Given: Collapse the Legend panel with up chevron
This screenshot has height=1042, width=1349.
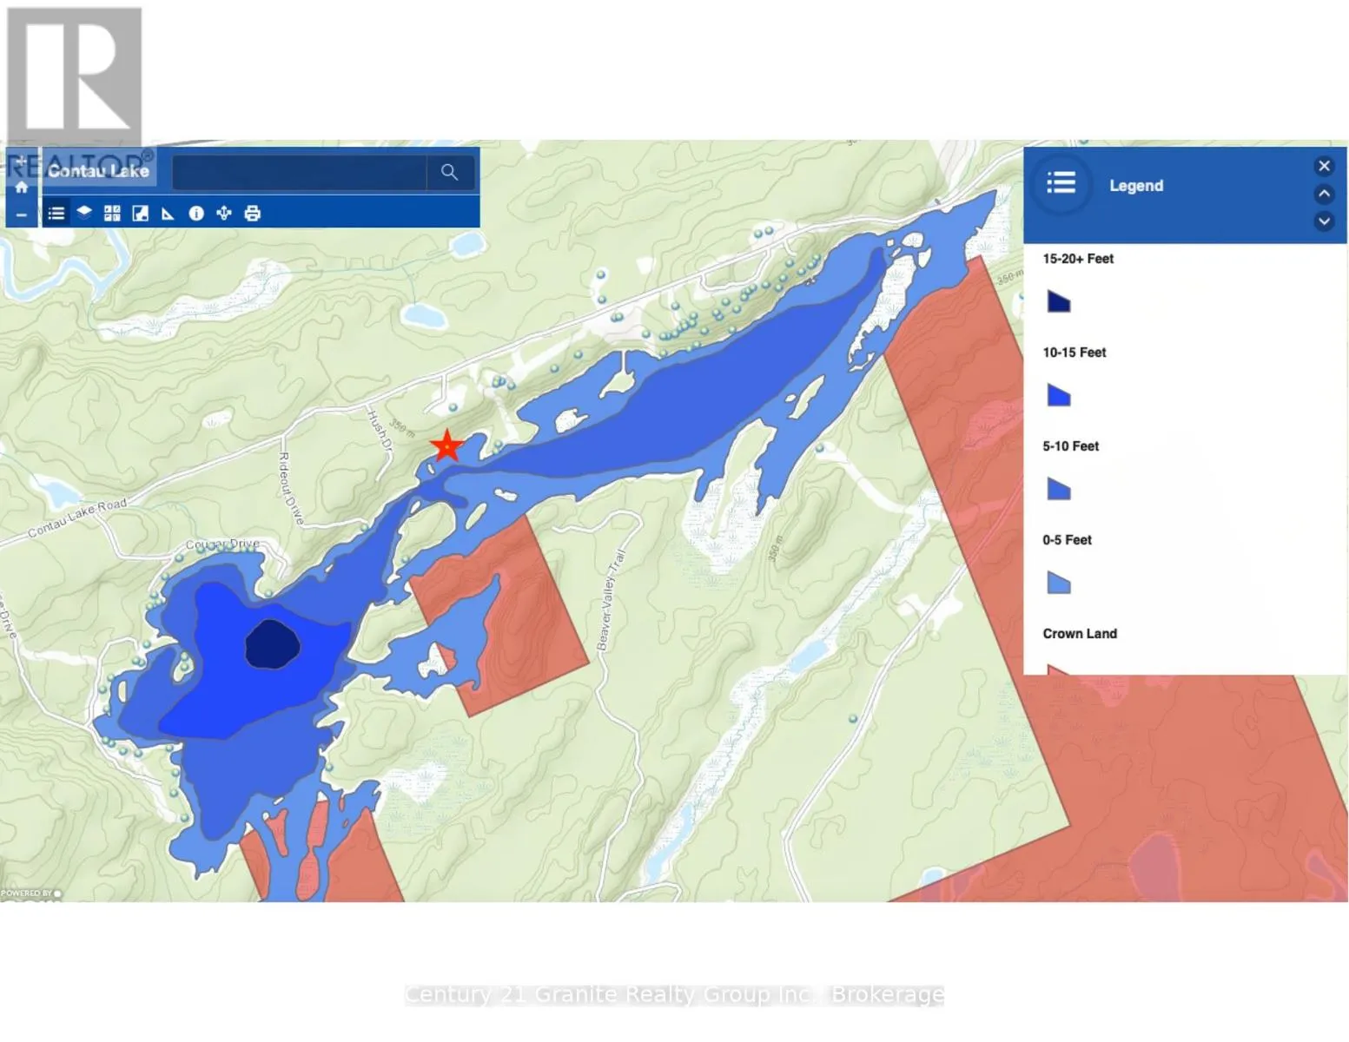Looking at the screenshot, I should coord(1324,194).
